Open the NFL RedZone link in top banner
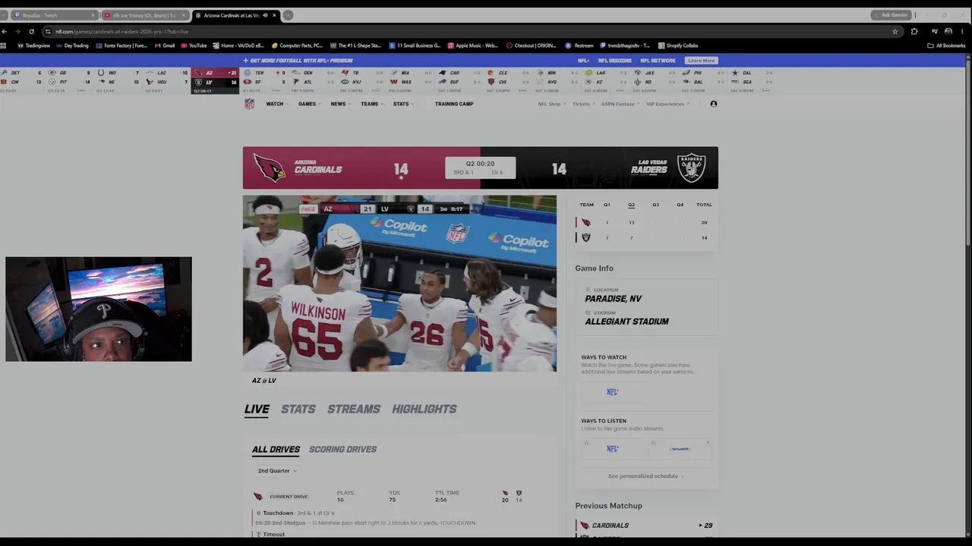This screenshot has height=546, width=972. [x=615, y=61]
